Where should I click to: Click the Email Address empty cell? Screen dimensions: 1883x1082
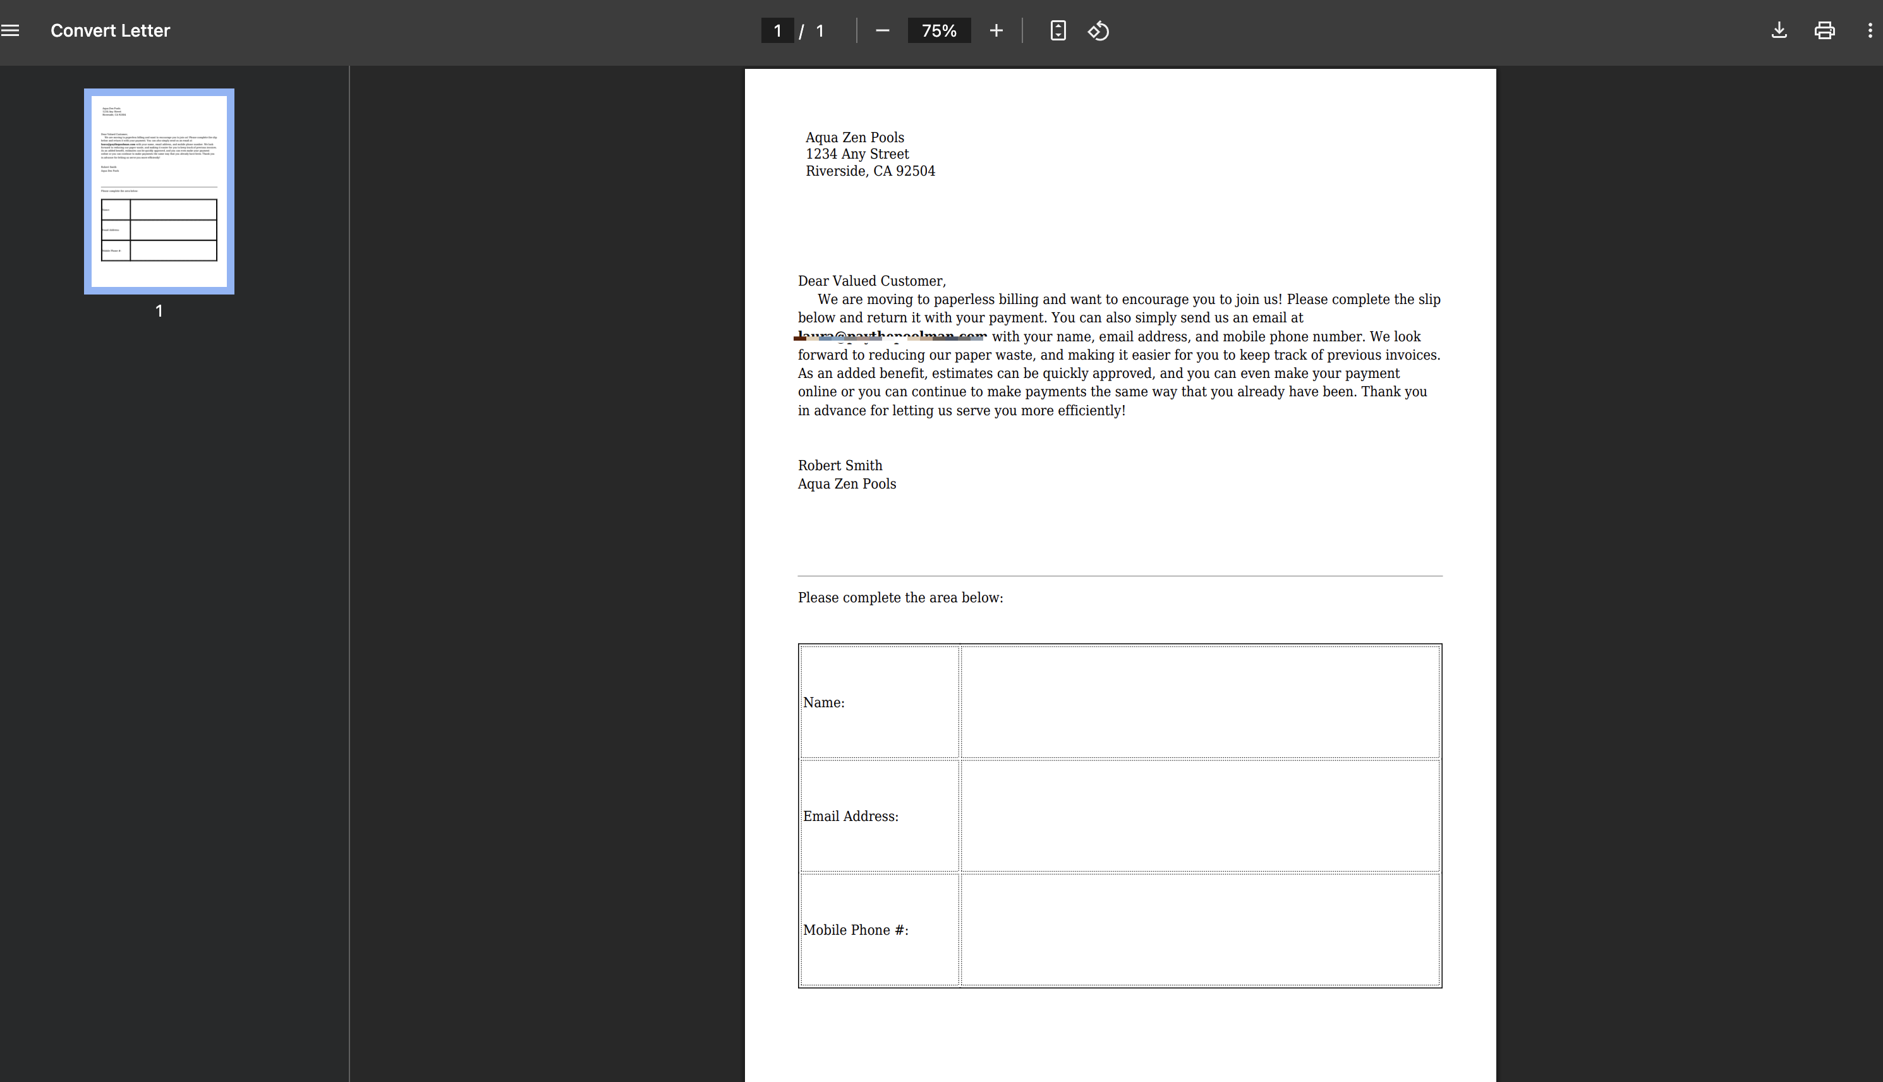(1200, 815)
